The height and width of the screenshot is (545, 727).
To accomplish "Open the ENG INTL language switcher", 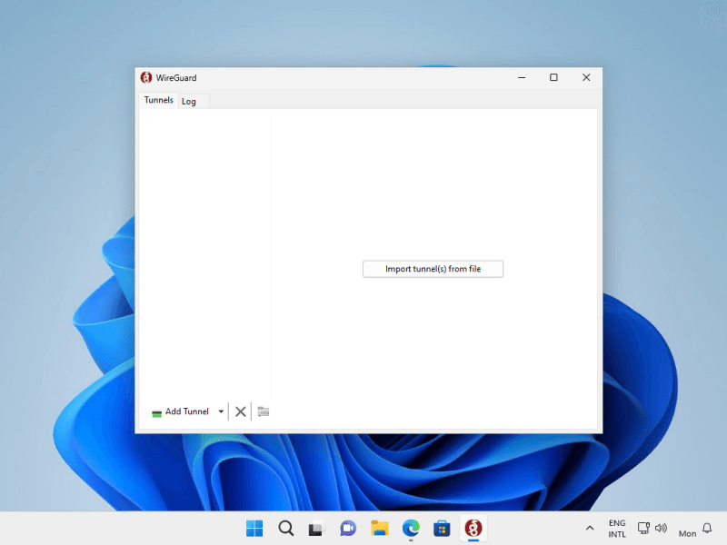I will pyautogui.click(x=617, y=529).
